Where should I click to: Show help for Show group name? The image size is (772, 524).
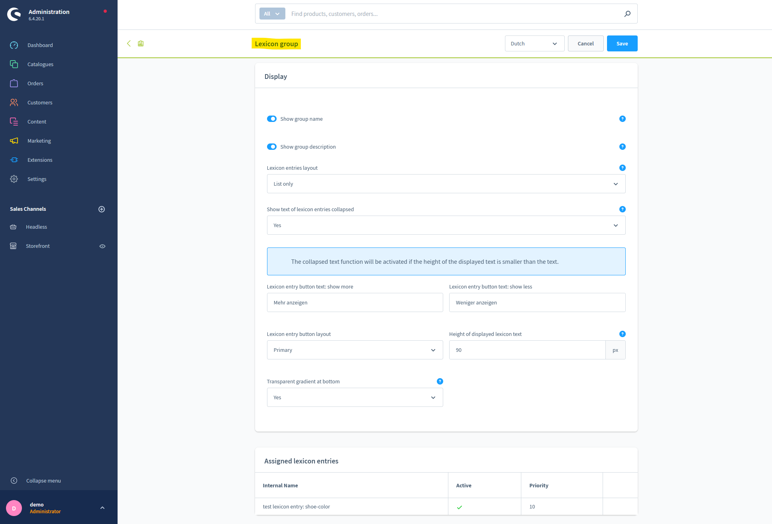click(623, 119)
